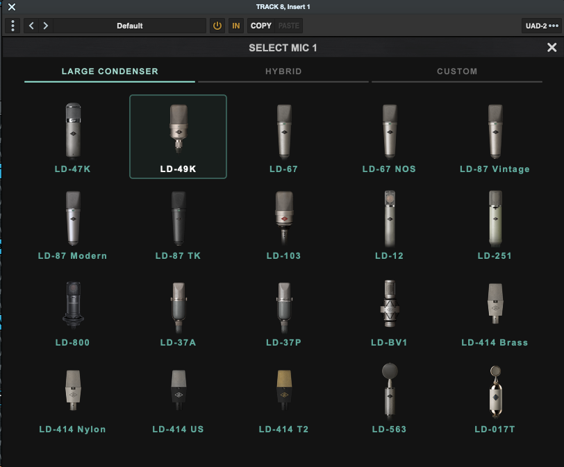Copy the plugin settings
The height and width of the screenshot is (467, 564).
[261, 26]
